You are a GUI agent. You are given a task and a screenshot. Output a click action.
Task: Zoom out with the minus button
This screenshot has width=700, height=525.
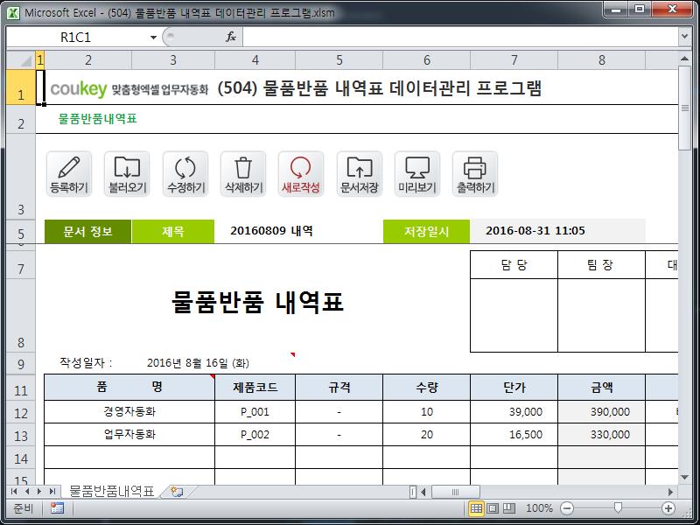567,508
